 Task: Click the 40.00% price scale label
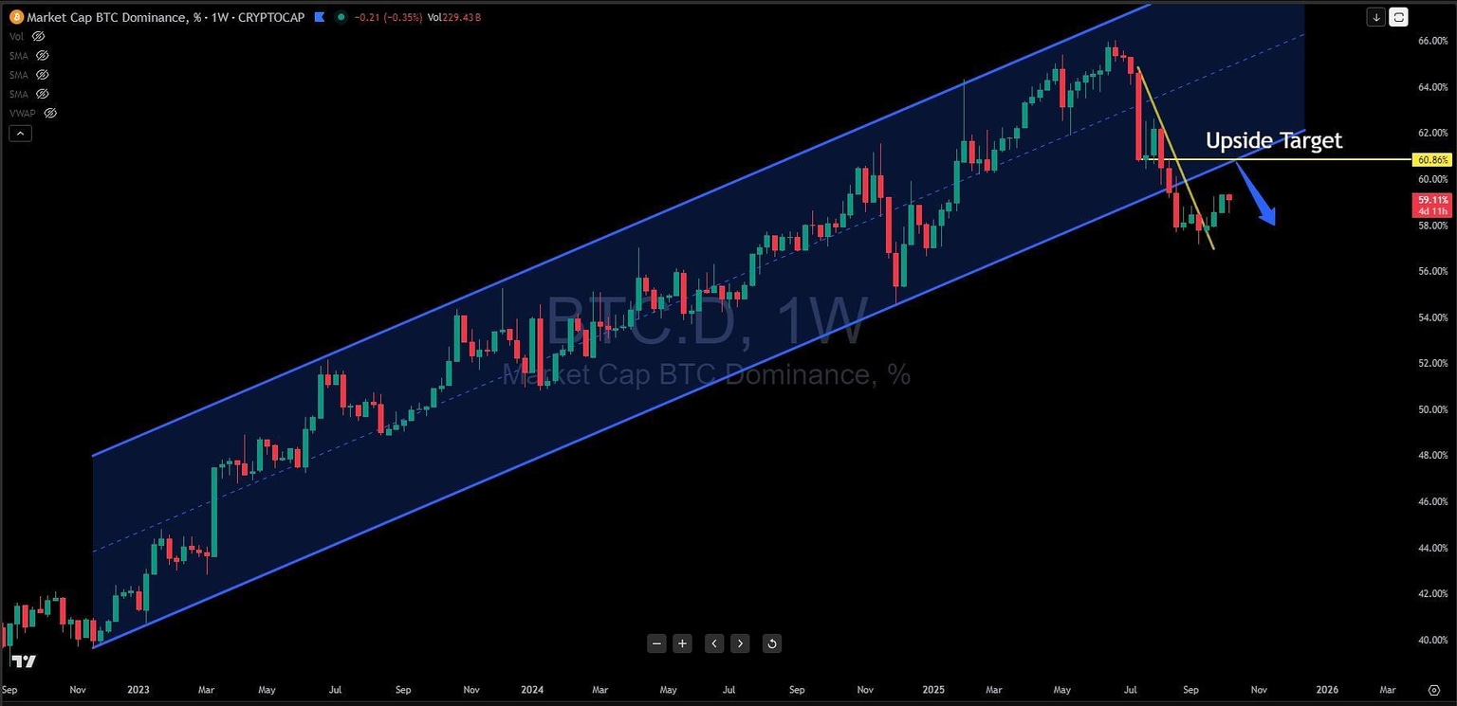point(1431,640)
